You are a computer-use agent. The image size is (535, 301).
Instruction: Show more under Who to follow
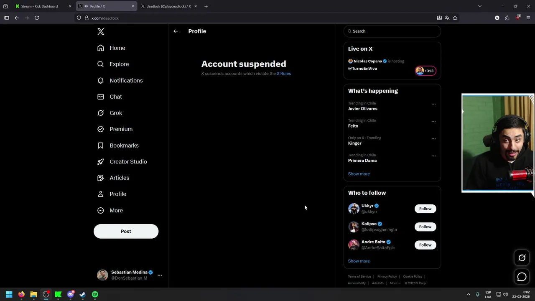point(359,261)
